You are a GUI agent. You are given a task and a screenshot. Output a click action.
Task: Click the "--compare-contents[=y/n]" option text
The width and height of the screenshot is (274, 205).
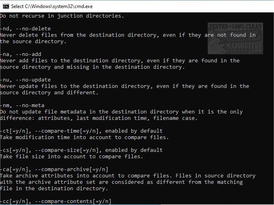pyautogui.click(x=73, y=201)
